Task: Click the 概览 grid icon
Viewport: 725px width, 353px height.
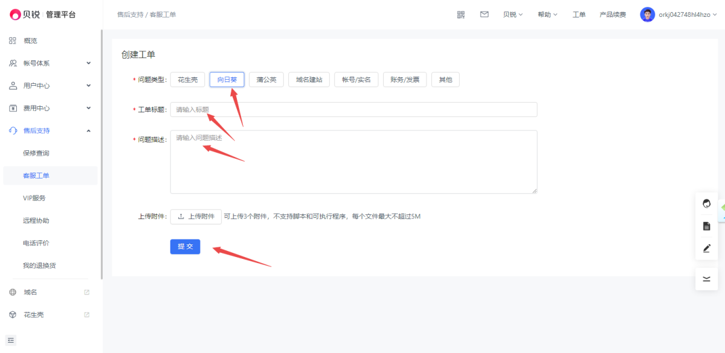Action: pyautogui.click(x=13, y=40)
